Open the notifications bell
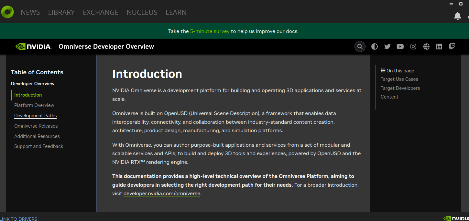The width and height of the screenshot is (469, 221). click(x=457, y=16)
